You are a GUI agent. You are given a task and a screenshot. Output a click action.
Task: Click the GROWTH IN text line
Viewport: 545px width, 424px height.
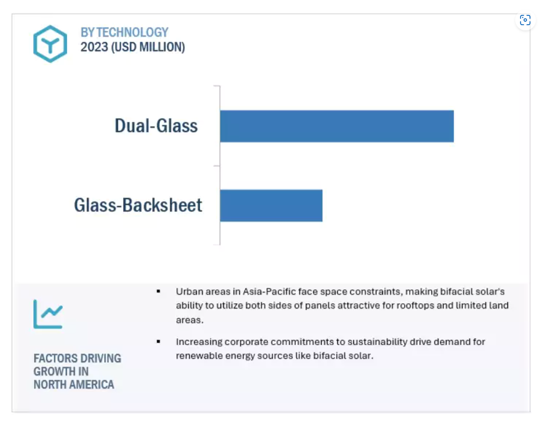coord(61,371)
